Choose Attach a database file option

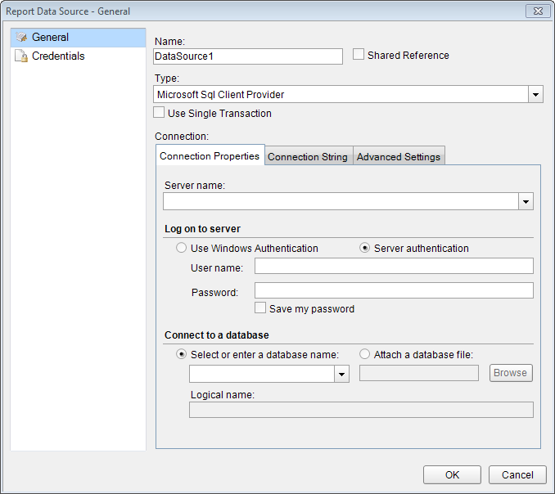(x=365, y=354)
